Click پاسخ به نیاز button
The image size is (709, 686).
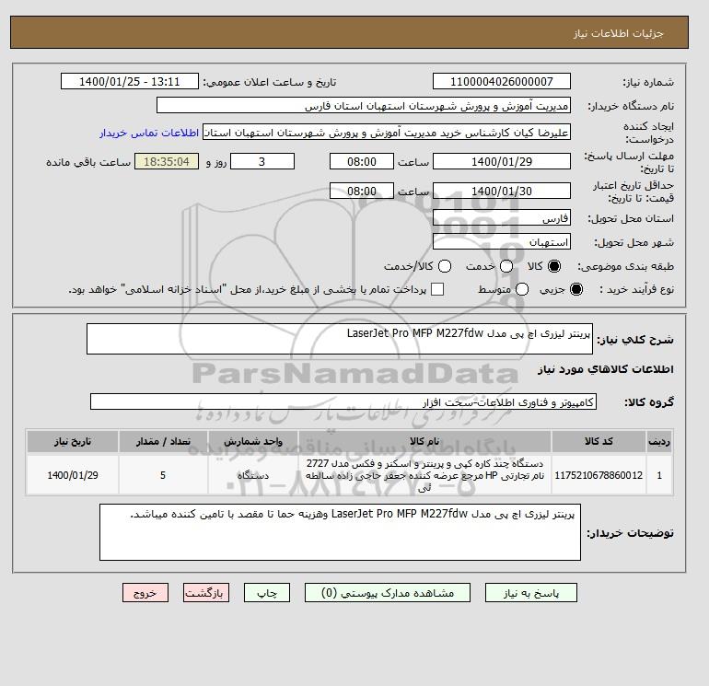pyautogui.click(x=531, y=592)
